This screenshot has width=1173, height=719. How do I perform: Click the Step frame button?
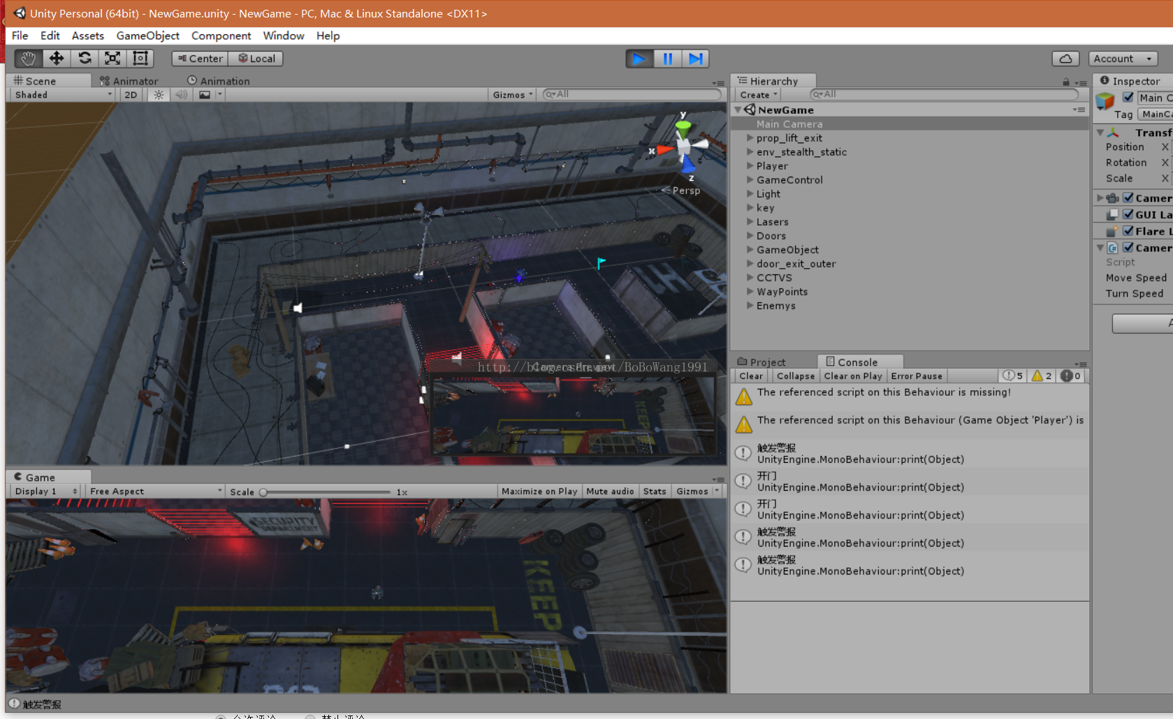[x=695, y=59]
